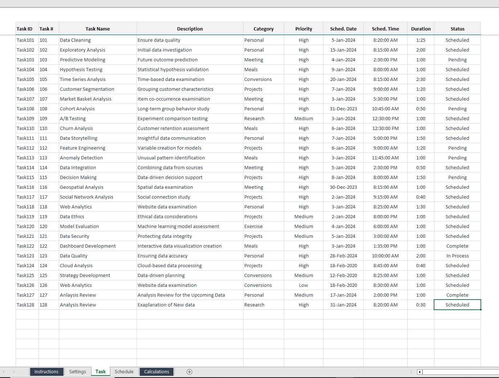The height and width of the screenshot is (378, 499).
Task: Go to previous sheet tab arrow
Action: coord(4,371)
